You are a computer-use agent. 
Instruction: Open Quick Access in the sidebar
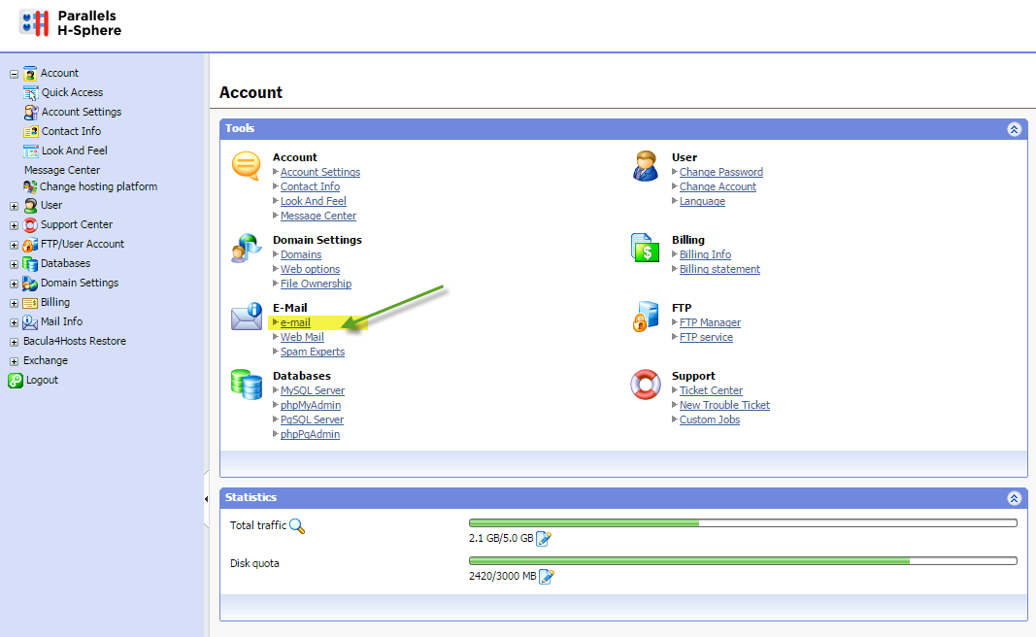click(72, 92)
